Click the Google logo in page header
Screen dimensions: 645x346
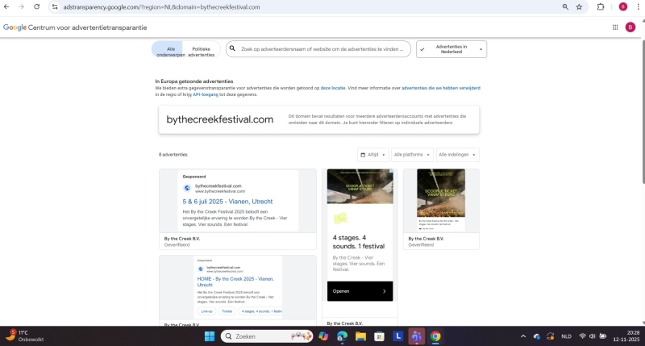(x=15, y=27)
